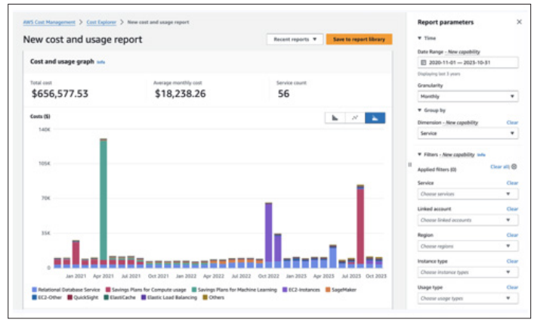Image resolution: width=534 pixels, height=323 pixels.
Task: Clear the Usage type filter
Action: (x=512, y=287)
